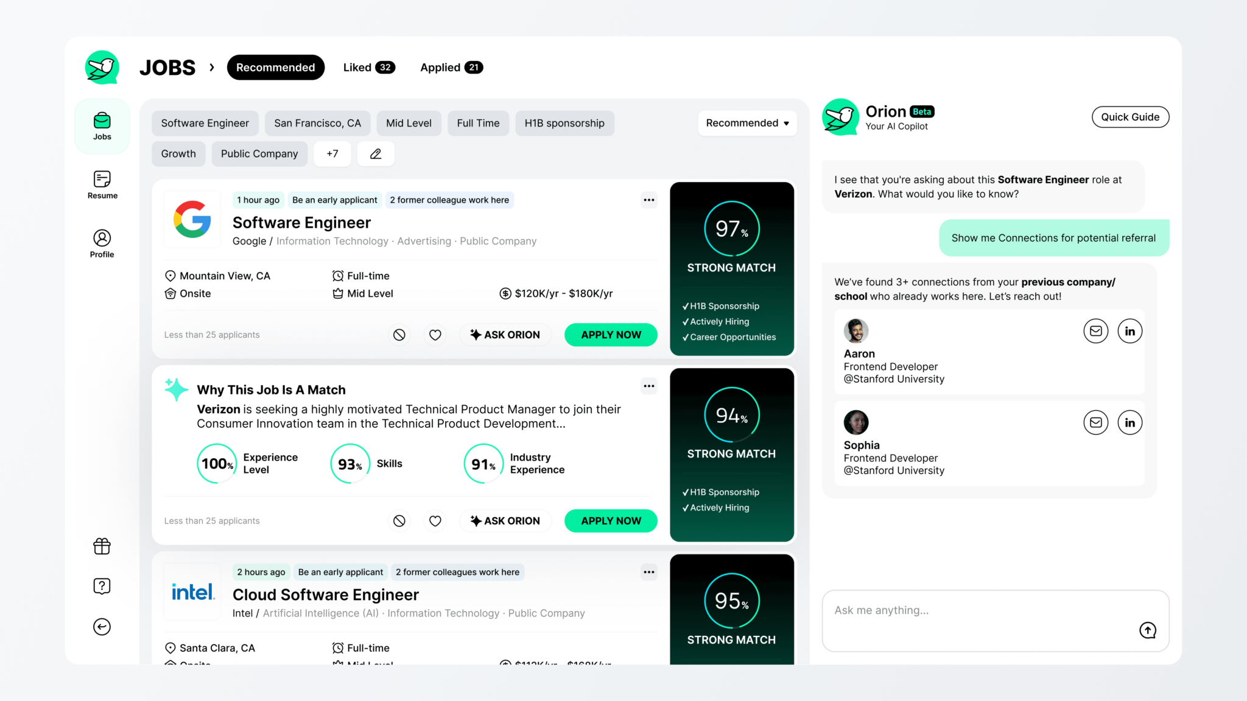The image size is (1247, 701).
Task: Open the filter editor pencil icon
Action: pos(375,153)
